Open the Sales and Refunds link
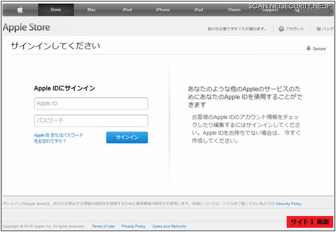The width and height of the screenshot is (336, 232). 169,226
